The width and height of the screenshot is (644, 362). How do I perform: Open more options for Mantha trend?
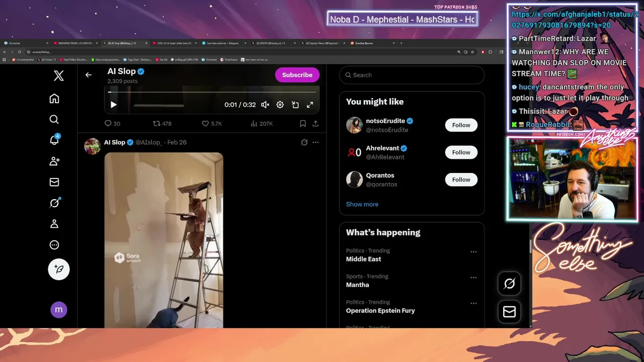tap(473, 278)
